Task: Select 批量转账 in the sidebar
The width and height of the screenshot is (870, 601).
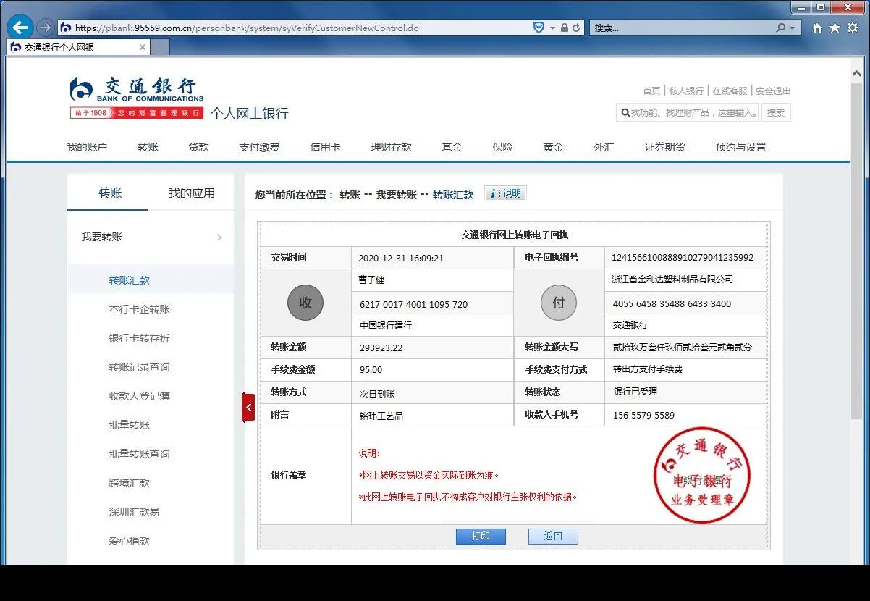Action: point(130,425)
